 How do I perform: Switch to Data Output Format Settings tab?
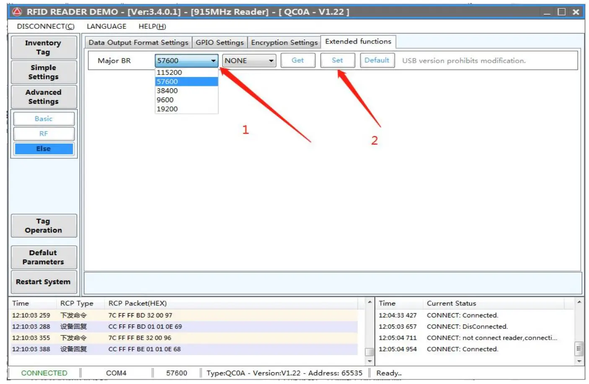click(x=138, y=42)
